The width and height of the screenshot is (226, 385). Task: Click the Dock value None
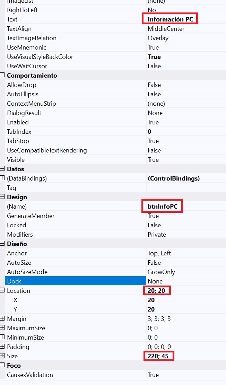155,281
